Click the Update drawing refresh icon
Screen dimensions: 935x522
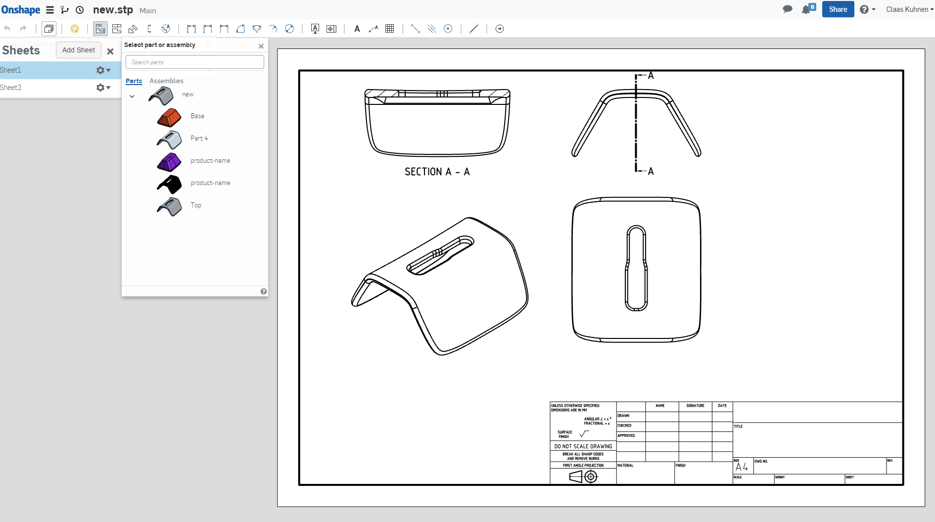pyautogui.click(x=75, y=29)
